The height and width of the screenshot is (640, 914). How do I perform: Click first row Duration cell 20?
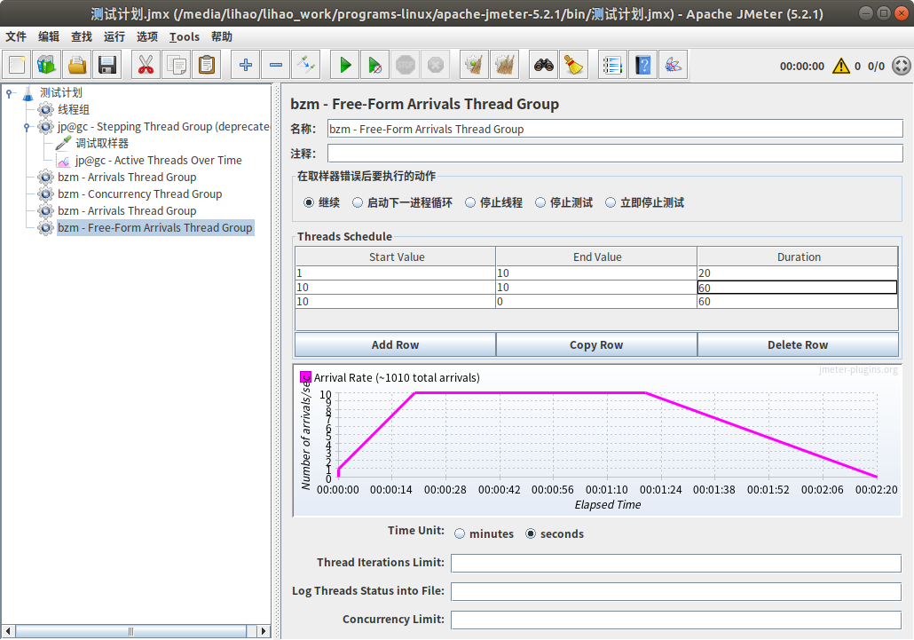tap(798, 273)
